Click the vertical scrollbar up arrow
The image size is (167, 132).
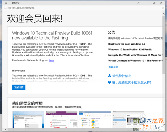(164, 14)
